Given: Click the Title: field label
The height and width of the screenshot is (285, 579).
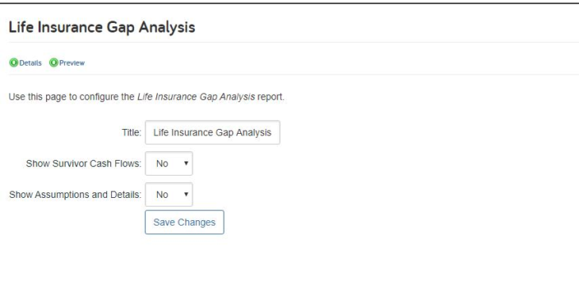Looking at the screenshot, I should click(x=132, y=133).
